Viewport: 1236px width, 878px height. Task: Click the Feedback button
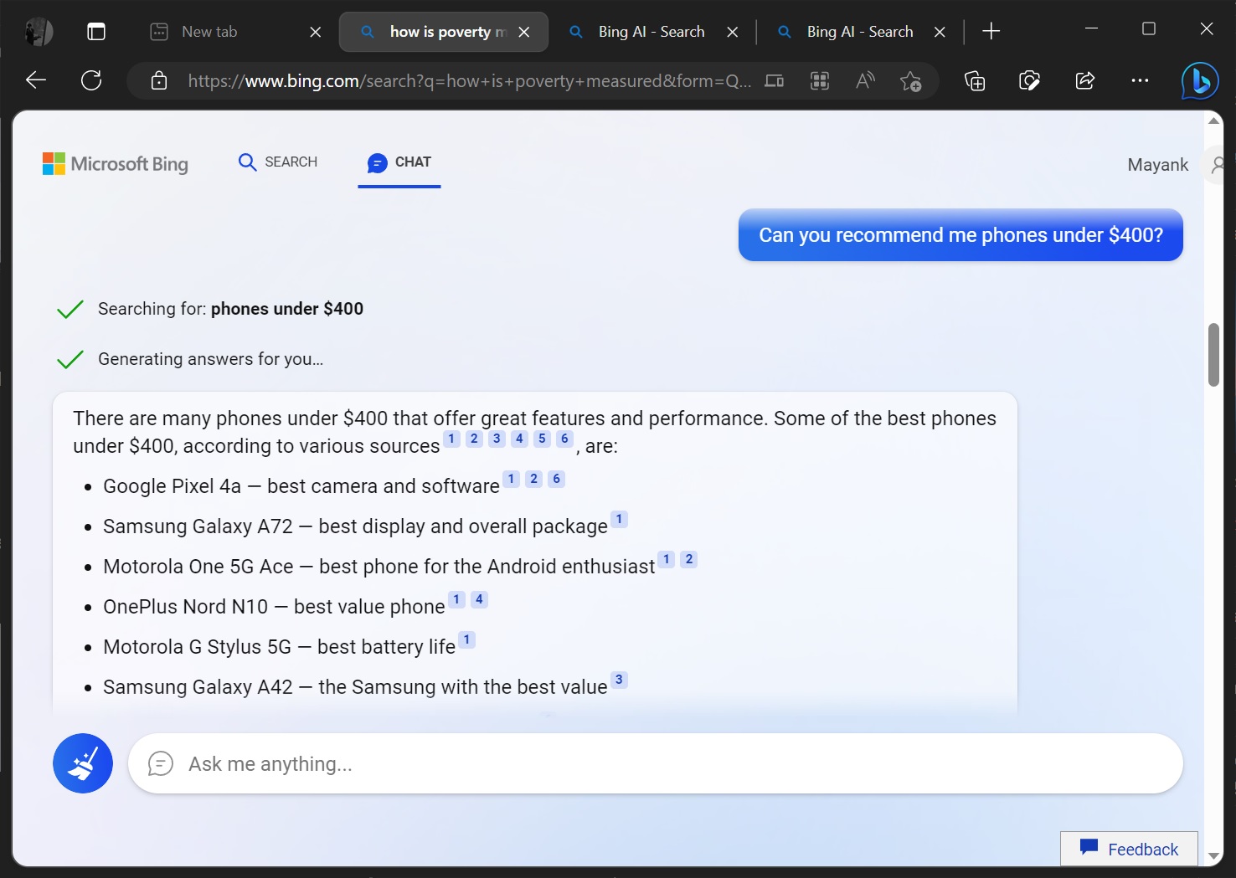point(1129,848)
